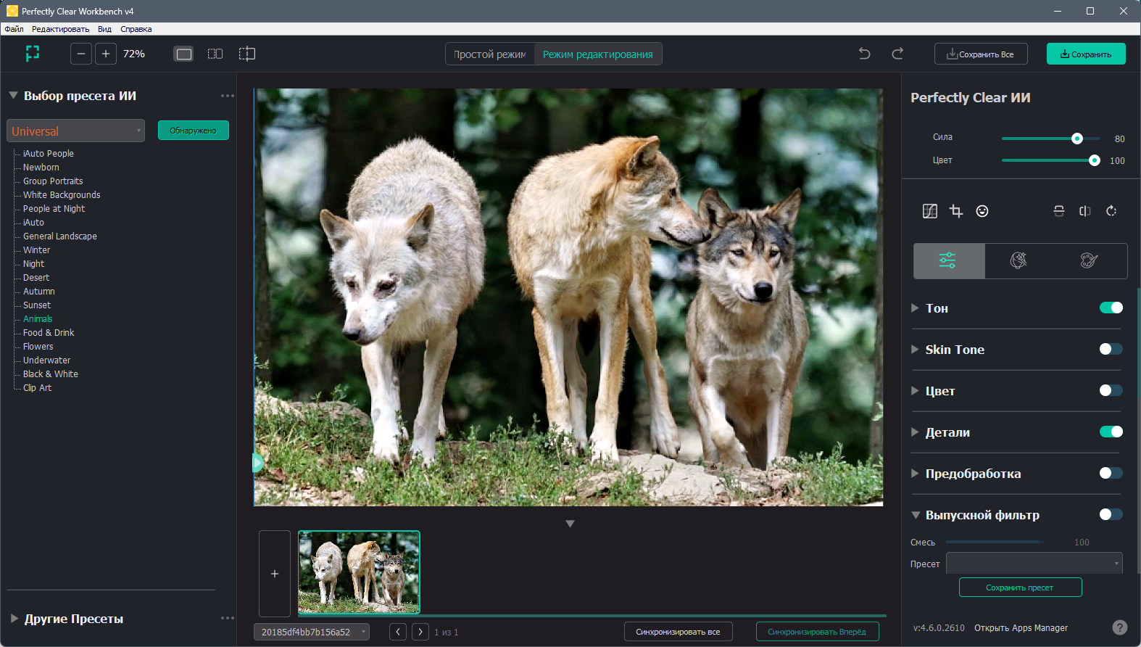Screen dimensions: 1141x647
Task: Switch to Простой режим tab
Action: [490, 54]
